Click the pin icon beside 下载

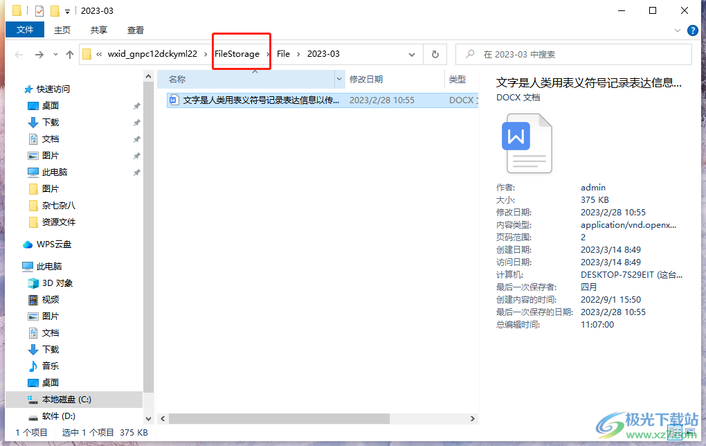pyautogui.click(x=136, y=123)
